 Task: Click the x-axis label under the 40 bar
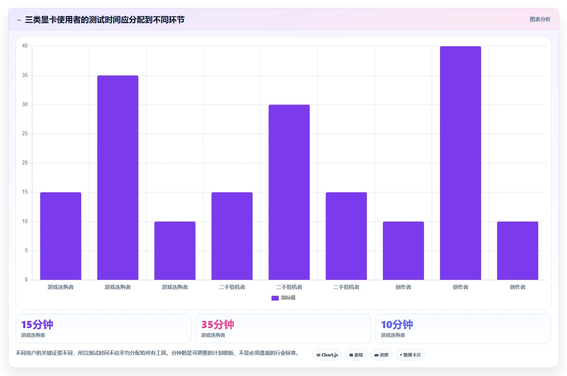460,287
